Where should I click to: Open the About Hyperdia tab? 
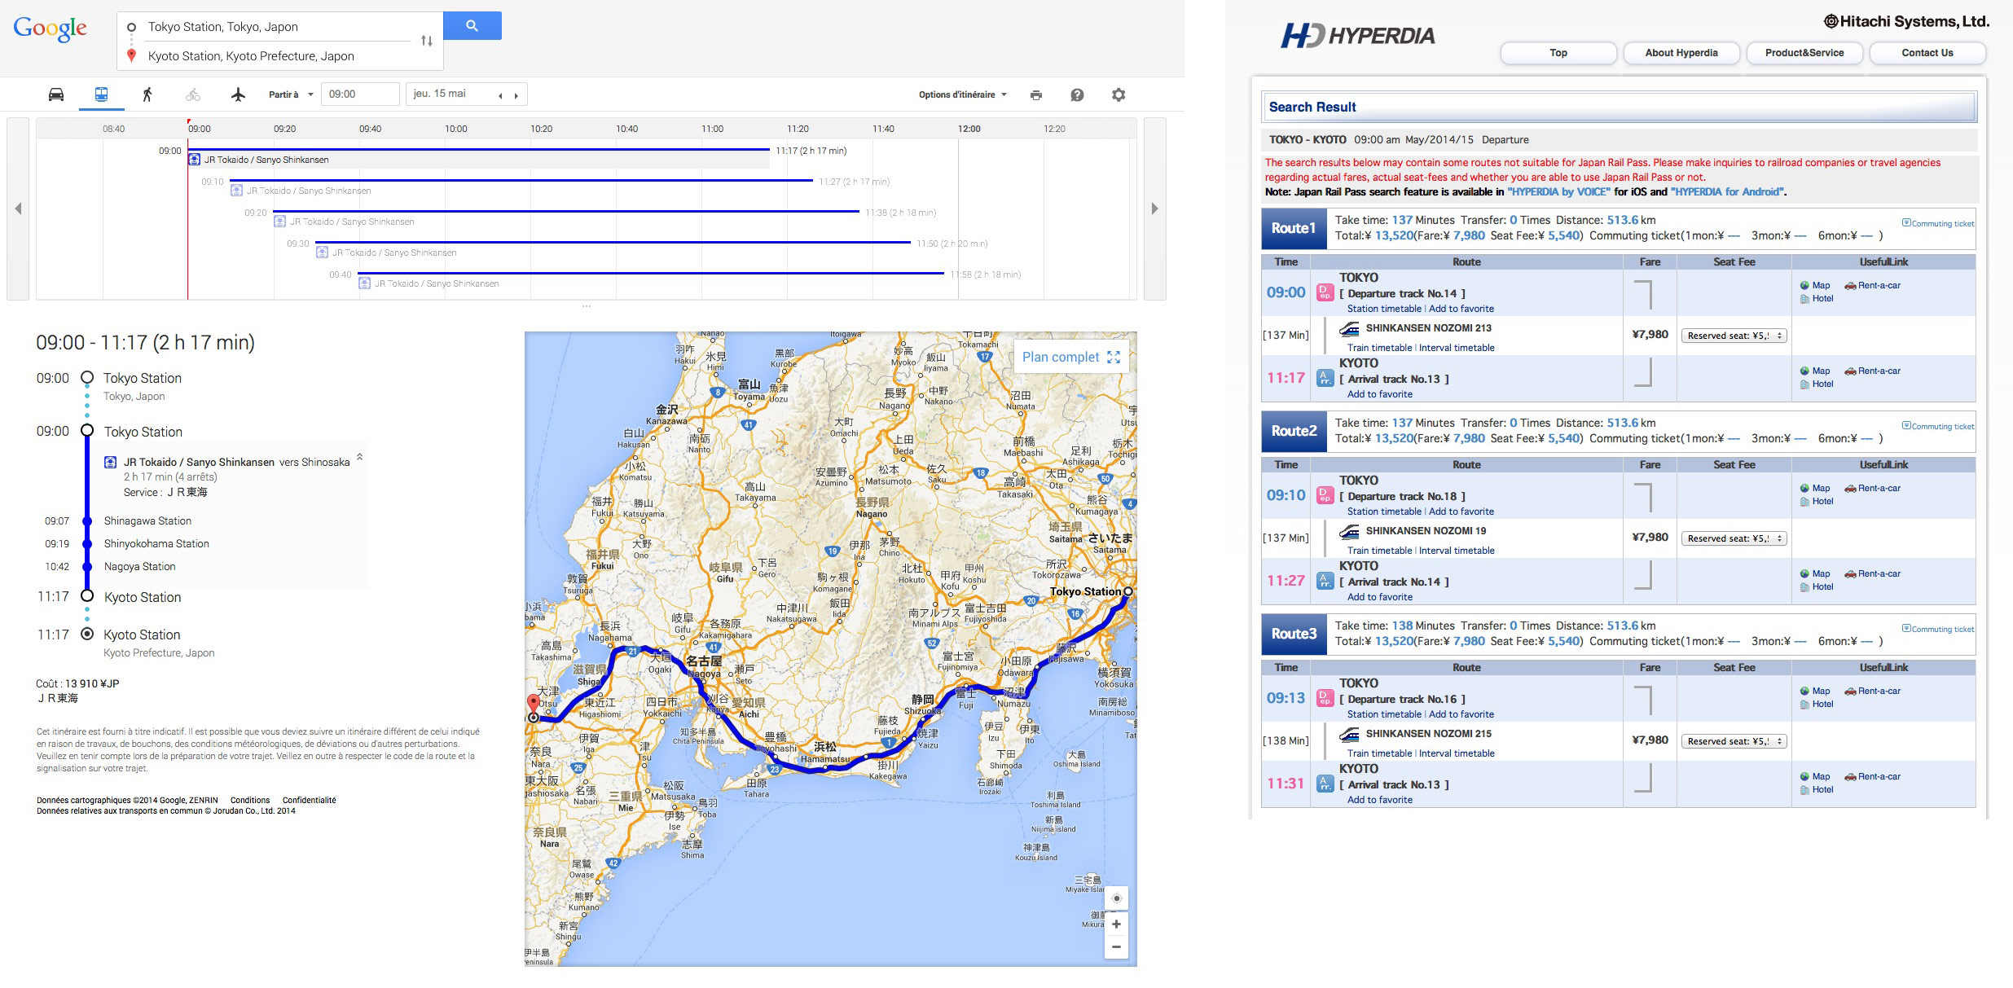point(1681,53)
